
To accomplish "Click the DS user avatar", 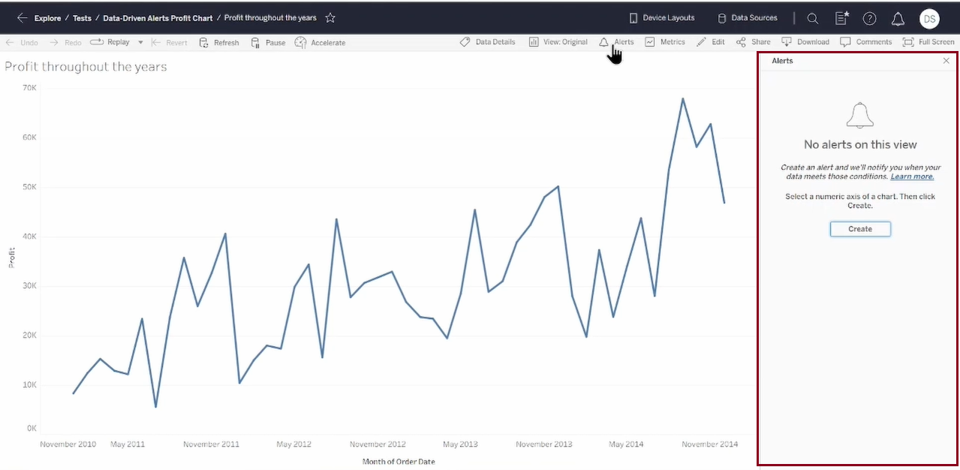I will coord(929,19).
